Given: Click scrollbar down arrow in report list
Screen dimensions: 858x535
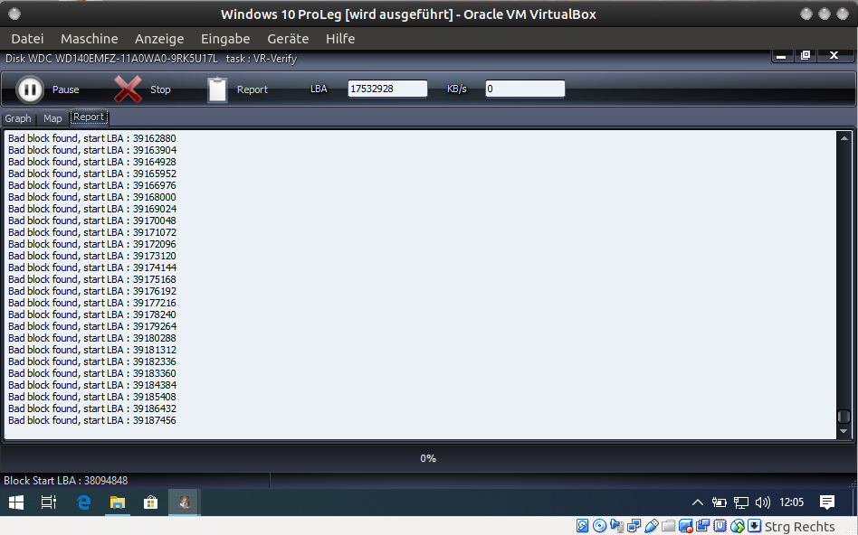Looking at the screenshot, I should click(844, 431).
